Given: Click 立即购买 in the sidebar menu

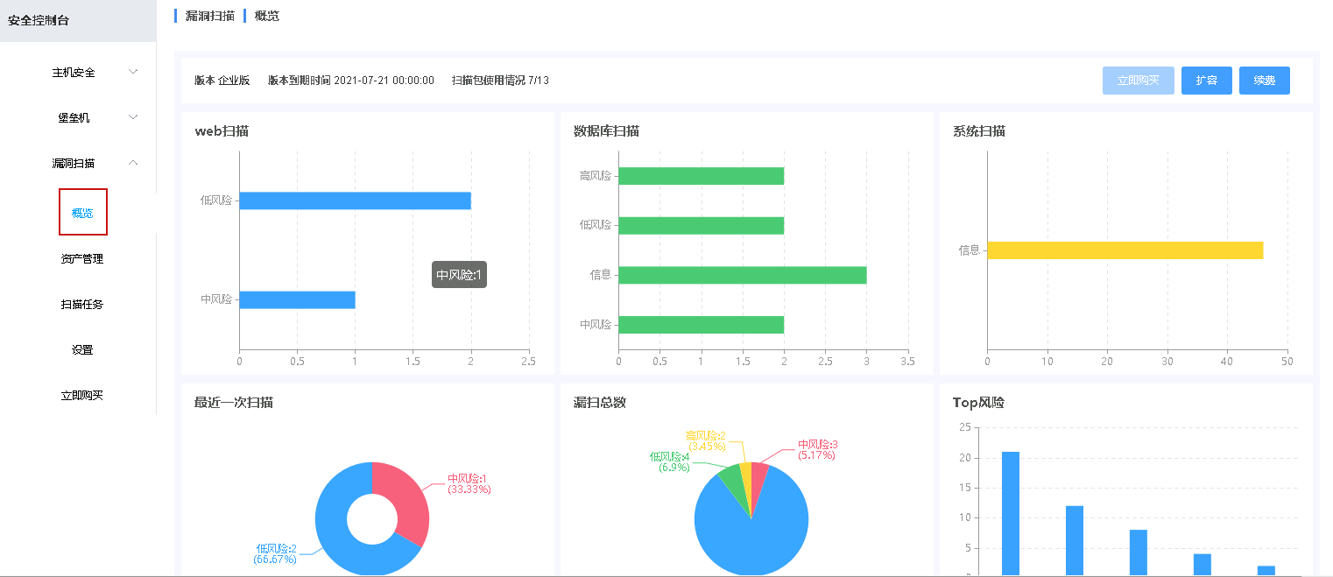Looking at the screenshot, I should (82, 396).
